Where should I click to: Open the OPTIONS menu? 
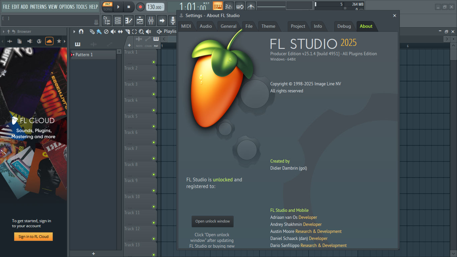pyautogui.click(x=67, y=7)
